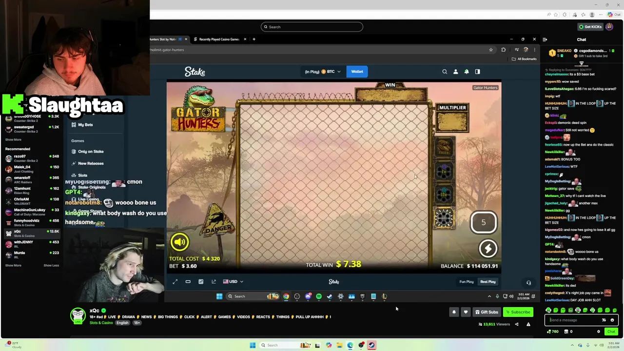Viewport: 624px width, 351px height.
Task: Open omareloff recommended channel
Action: coord(32,179)
